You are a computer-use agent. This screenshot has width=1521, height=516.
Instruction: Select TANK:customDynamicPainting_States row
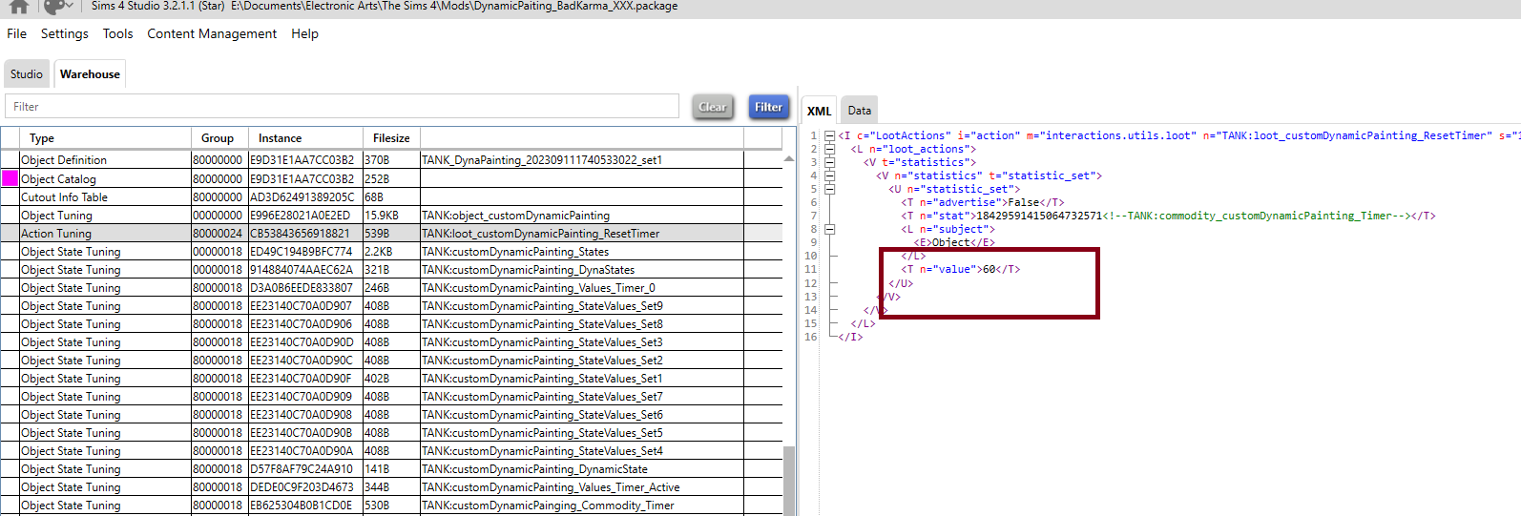click(x=391, y=251)
